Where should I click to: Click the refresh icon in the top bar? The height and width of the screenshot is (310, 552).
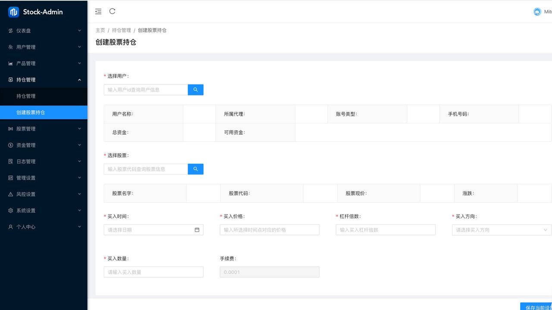pos(112,11)
